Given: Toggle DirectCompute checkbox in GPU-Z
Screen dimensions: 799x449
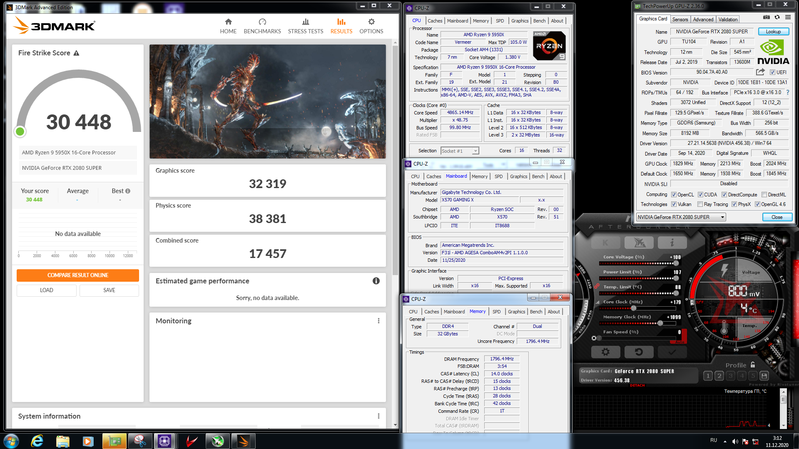Looking at the screenshot, I should point(724,195).
